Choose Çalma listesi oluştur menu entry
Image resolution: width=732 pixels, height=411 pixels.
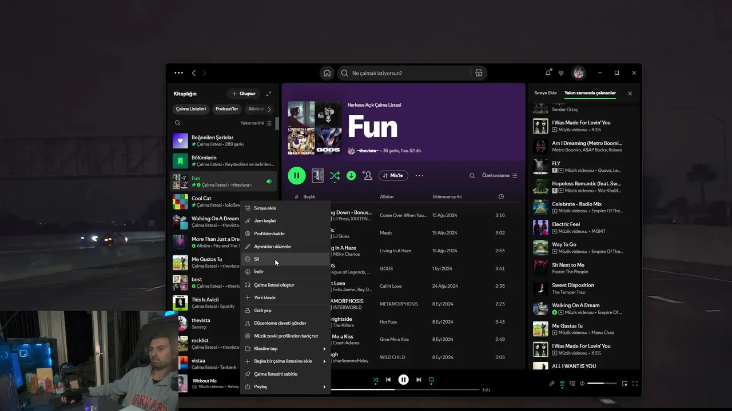pyautogui.click(x=285, y=285)
